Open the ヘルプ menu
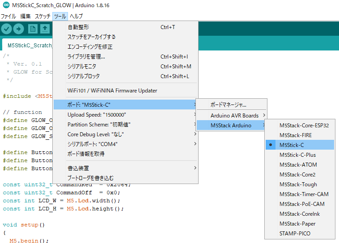 (76, 16)
